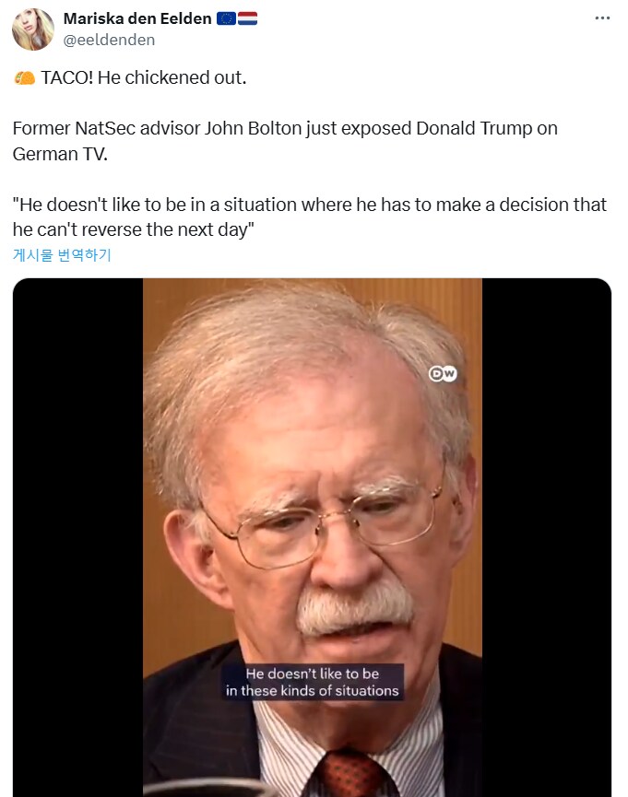628x797 pixels.
Task: Click the taco emoji in the post
Action: coord(24,77)
